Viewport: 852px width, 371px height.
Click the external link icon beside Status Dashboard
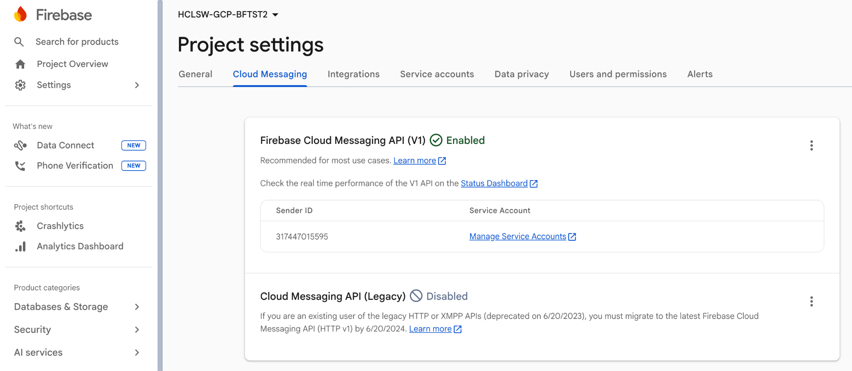tap(534, 183)
